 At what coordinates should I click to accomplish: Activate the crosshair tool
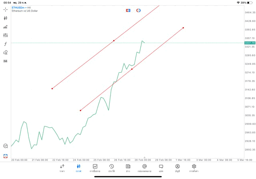(5, 10)
